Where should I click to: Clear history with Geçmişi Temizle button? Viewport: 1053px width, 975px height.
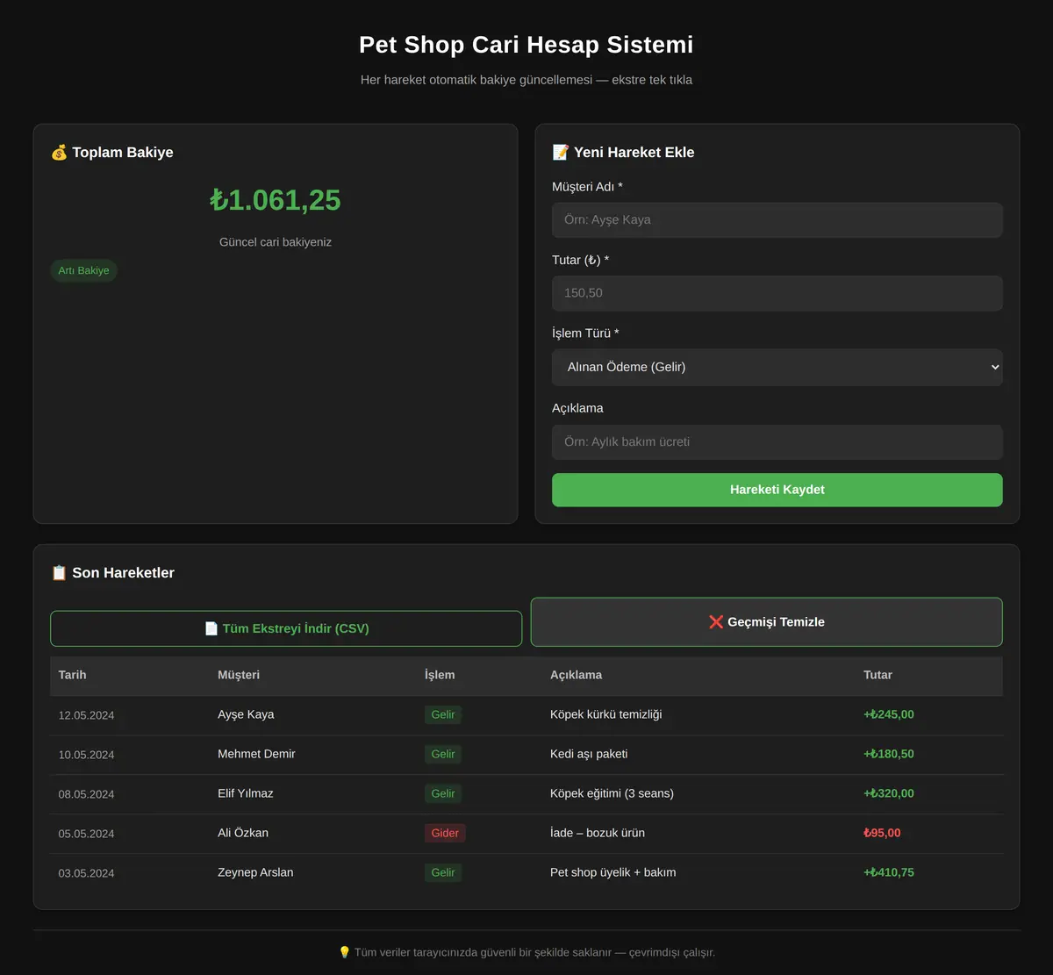coord(767,622)
